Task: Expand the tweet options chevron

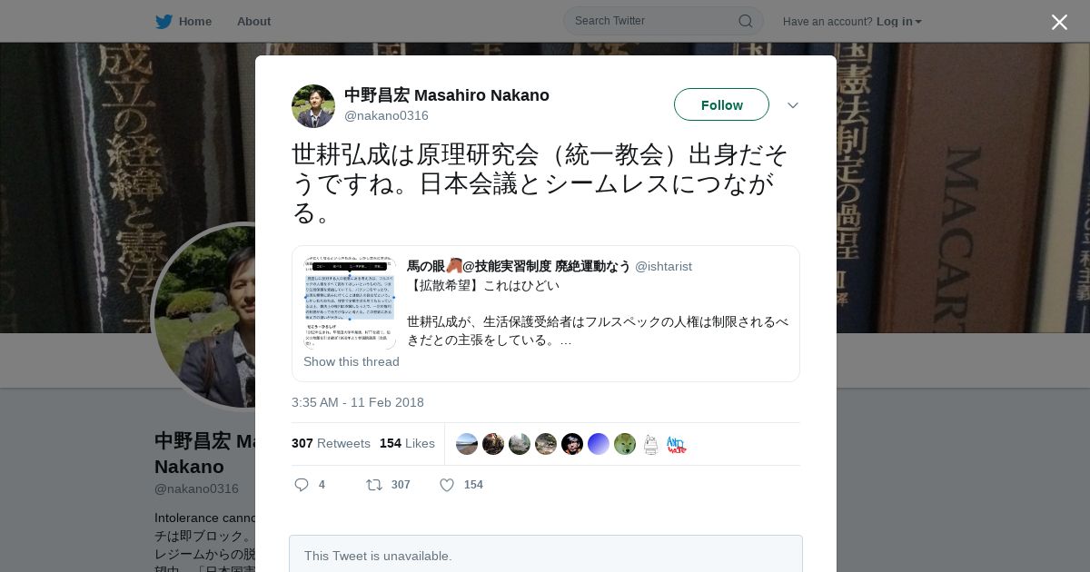Action: coord(793,105)
